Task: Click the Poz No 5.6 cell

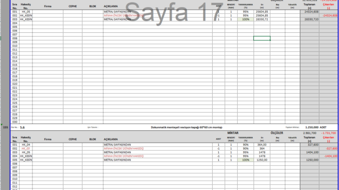Action: [22, 127]
